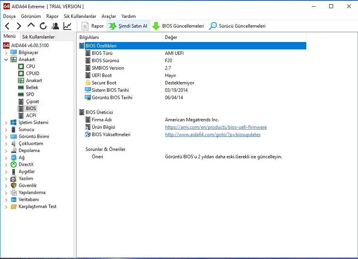Click the Rapor toolbar button
The width and height of the screenshot is (358, 259).
pos(93,26)
